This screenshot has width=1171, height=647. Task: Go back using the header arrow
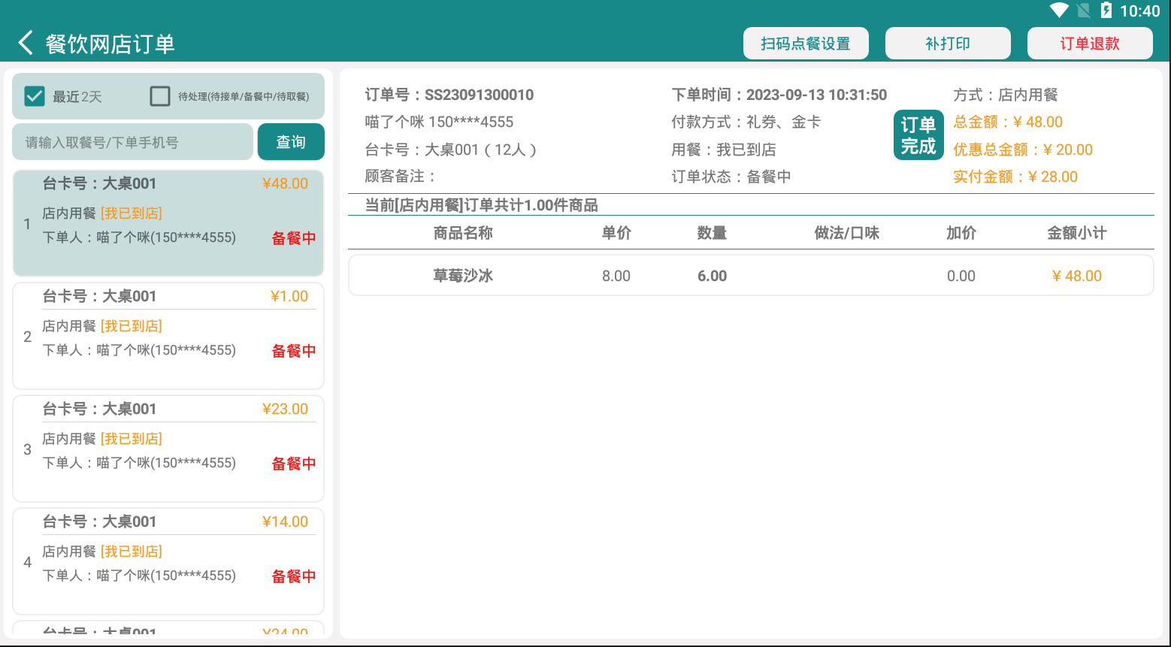(x=26, y=43)
